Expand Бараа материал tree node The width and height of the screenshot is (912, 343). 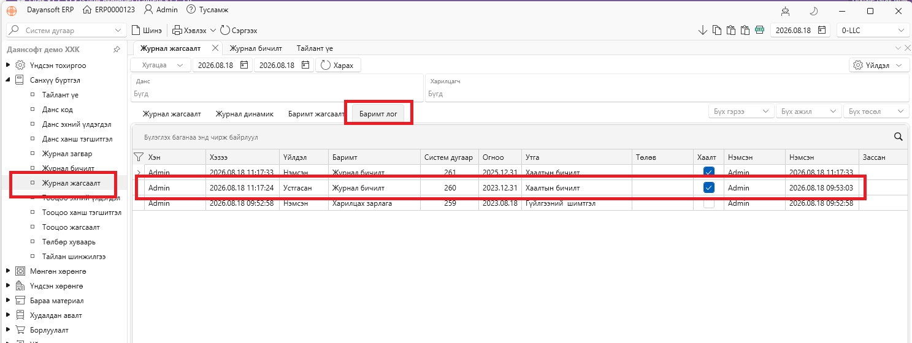8,301
